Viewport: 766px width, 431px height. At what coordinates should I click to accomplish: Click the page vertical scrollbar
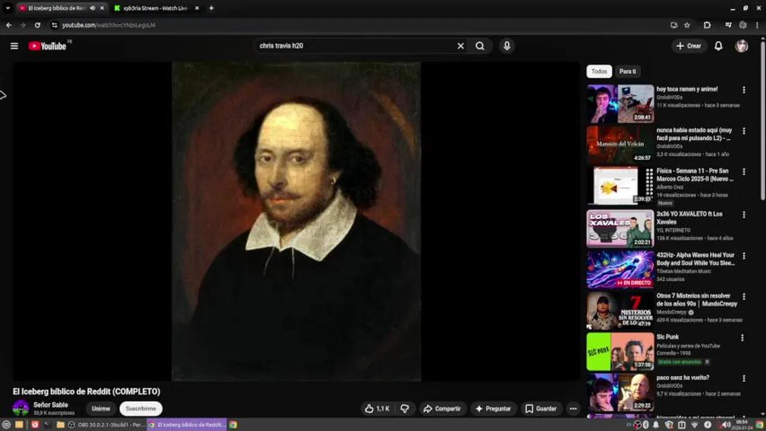tap(763, 120)
